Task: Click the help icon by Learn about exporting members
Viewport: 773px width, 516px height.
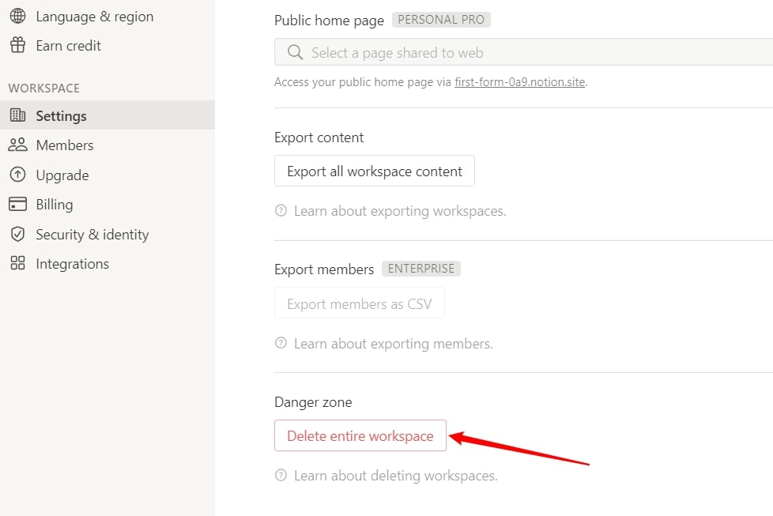Action: (281, 343)
